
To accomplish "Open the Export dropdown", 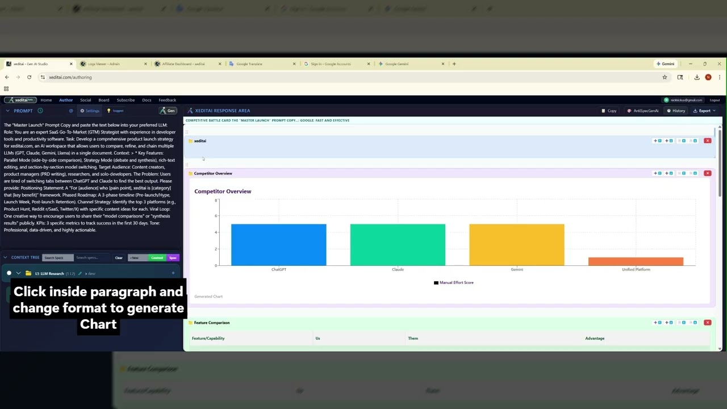I will [705, 111].
